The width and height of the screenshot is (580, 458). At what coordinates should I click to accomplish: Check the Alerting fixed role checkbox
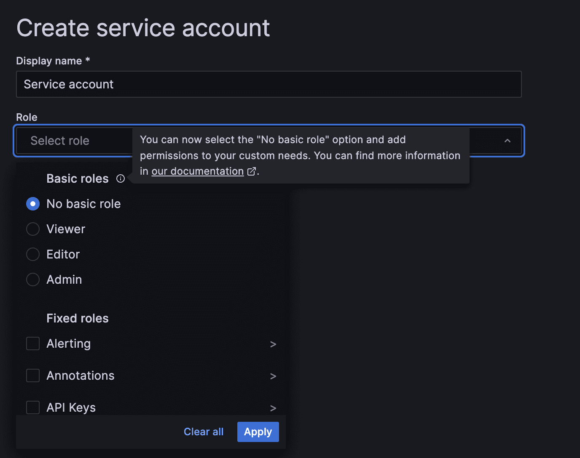click(x=33, y=343)
